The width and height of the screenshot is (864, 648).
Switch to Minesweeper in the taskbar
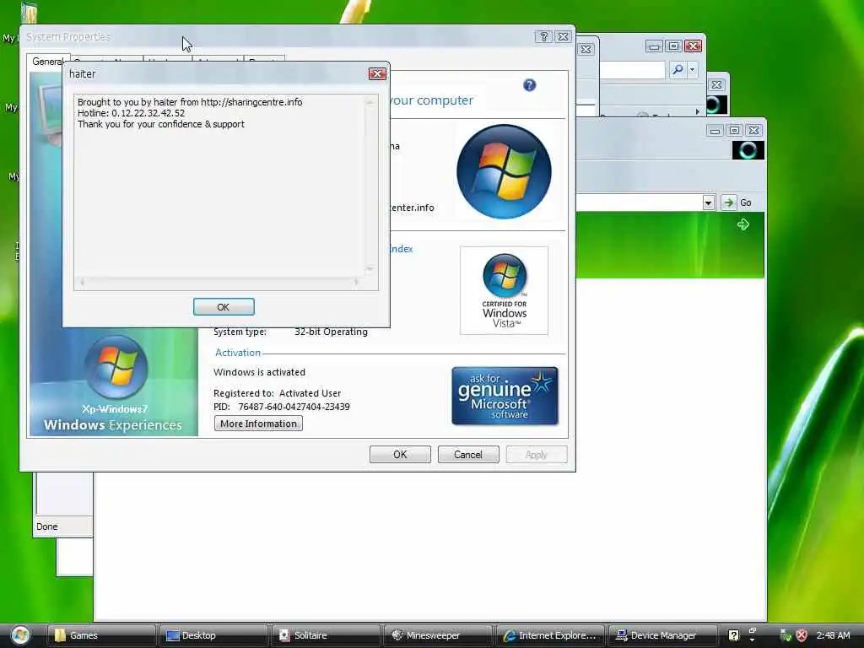[439, 635]
